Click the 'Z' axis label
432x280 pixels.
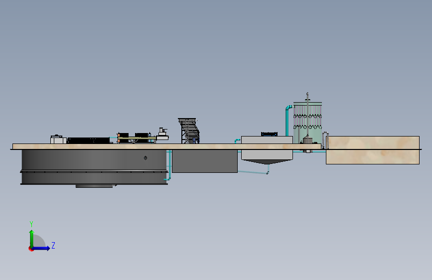(53, 245)
